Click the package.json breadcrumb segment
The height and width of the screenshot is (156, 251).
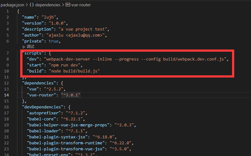coord(12,5)
